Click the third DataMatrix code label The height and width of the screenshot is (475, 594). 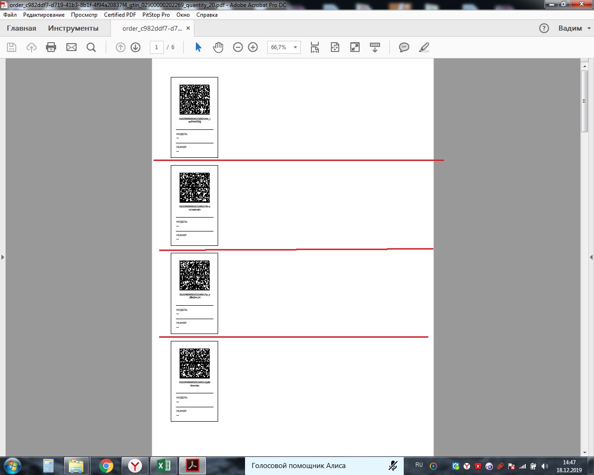[194, 293]
